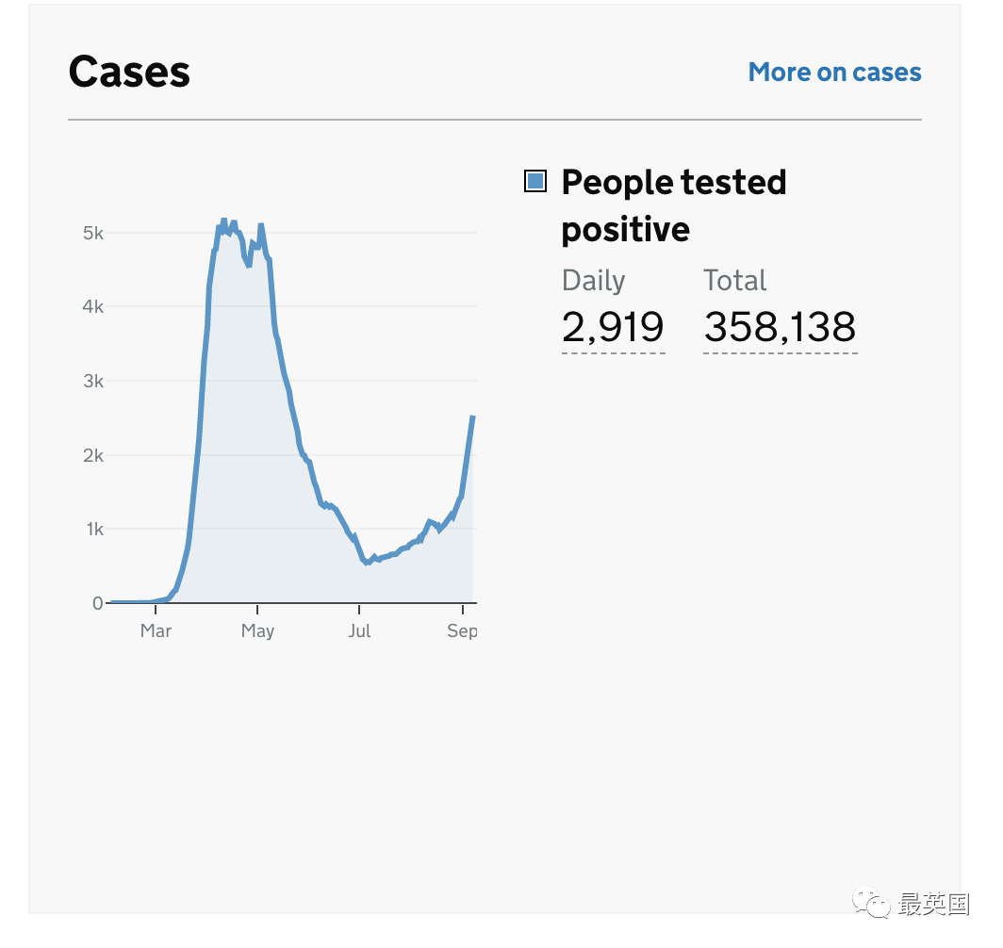Click the 5k y-axis label
The width and height of the screenshot is (1003, 948).
pyautogui.click(x=92, y=234)
